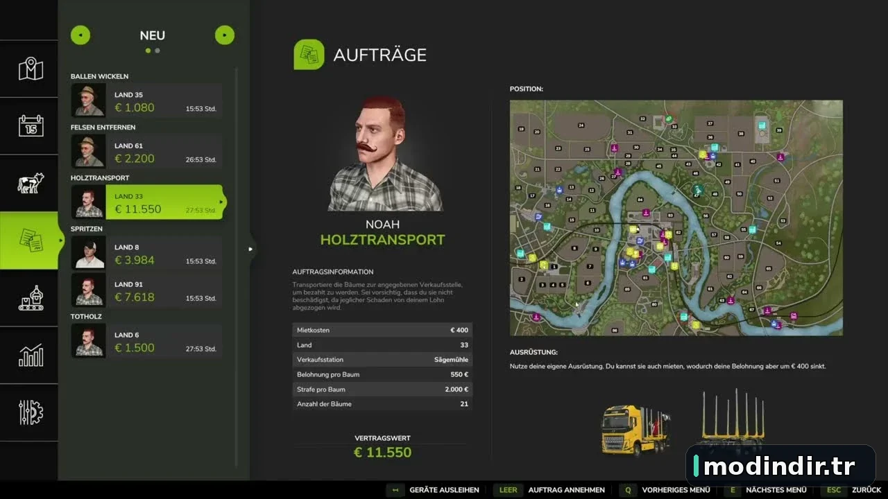Viewport: 888px width, 499px height.
Task: Collapse the contract list side arrow
Action: (250, 249)
